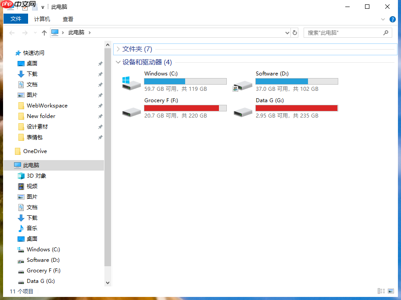Collapse the 设备和驱动器 (4) section
This screenshot has width=401, height=300.
coord(118,62)
